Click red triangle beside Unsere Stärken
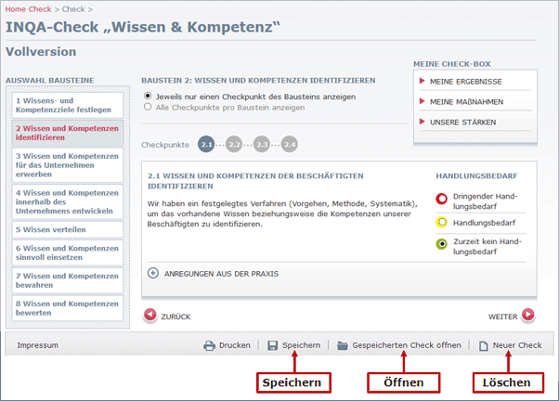 pyautogui.click(x=422, y=122)
